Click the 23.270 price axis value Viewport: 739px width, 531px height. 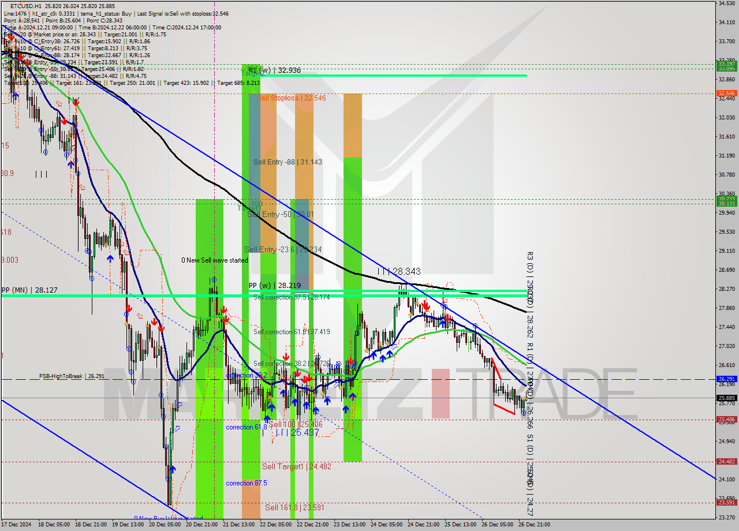[726, 518]
